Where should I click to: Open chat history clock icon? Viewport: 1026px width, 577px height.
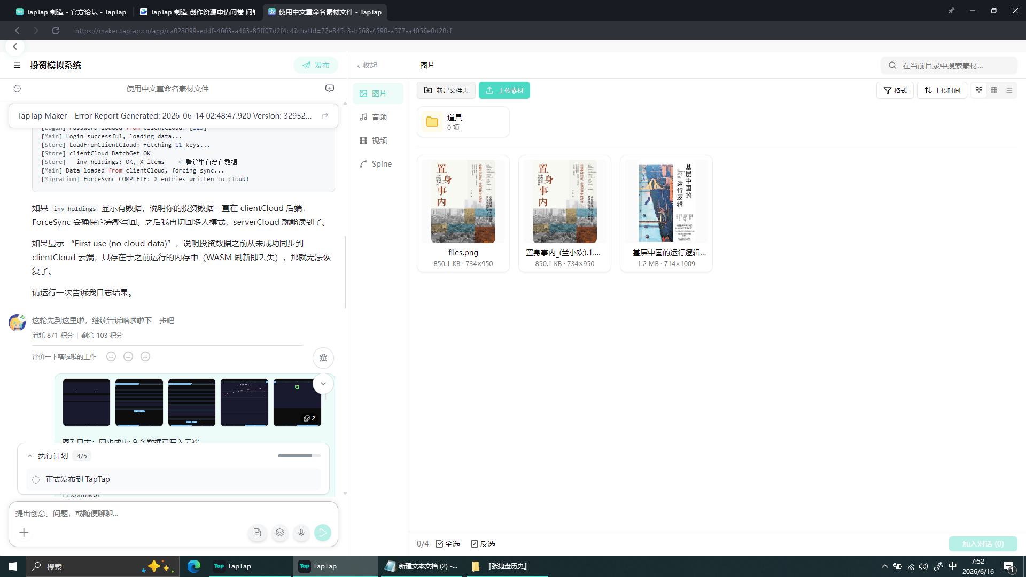17,89
